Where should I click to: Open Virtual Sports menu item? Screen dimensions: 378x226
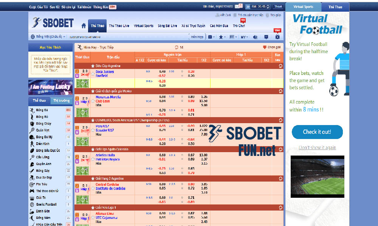[x=143, y=26]
